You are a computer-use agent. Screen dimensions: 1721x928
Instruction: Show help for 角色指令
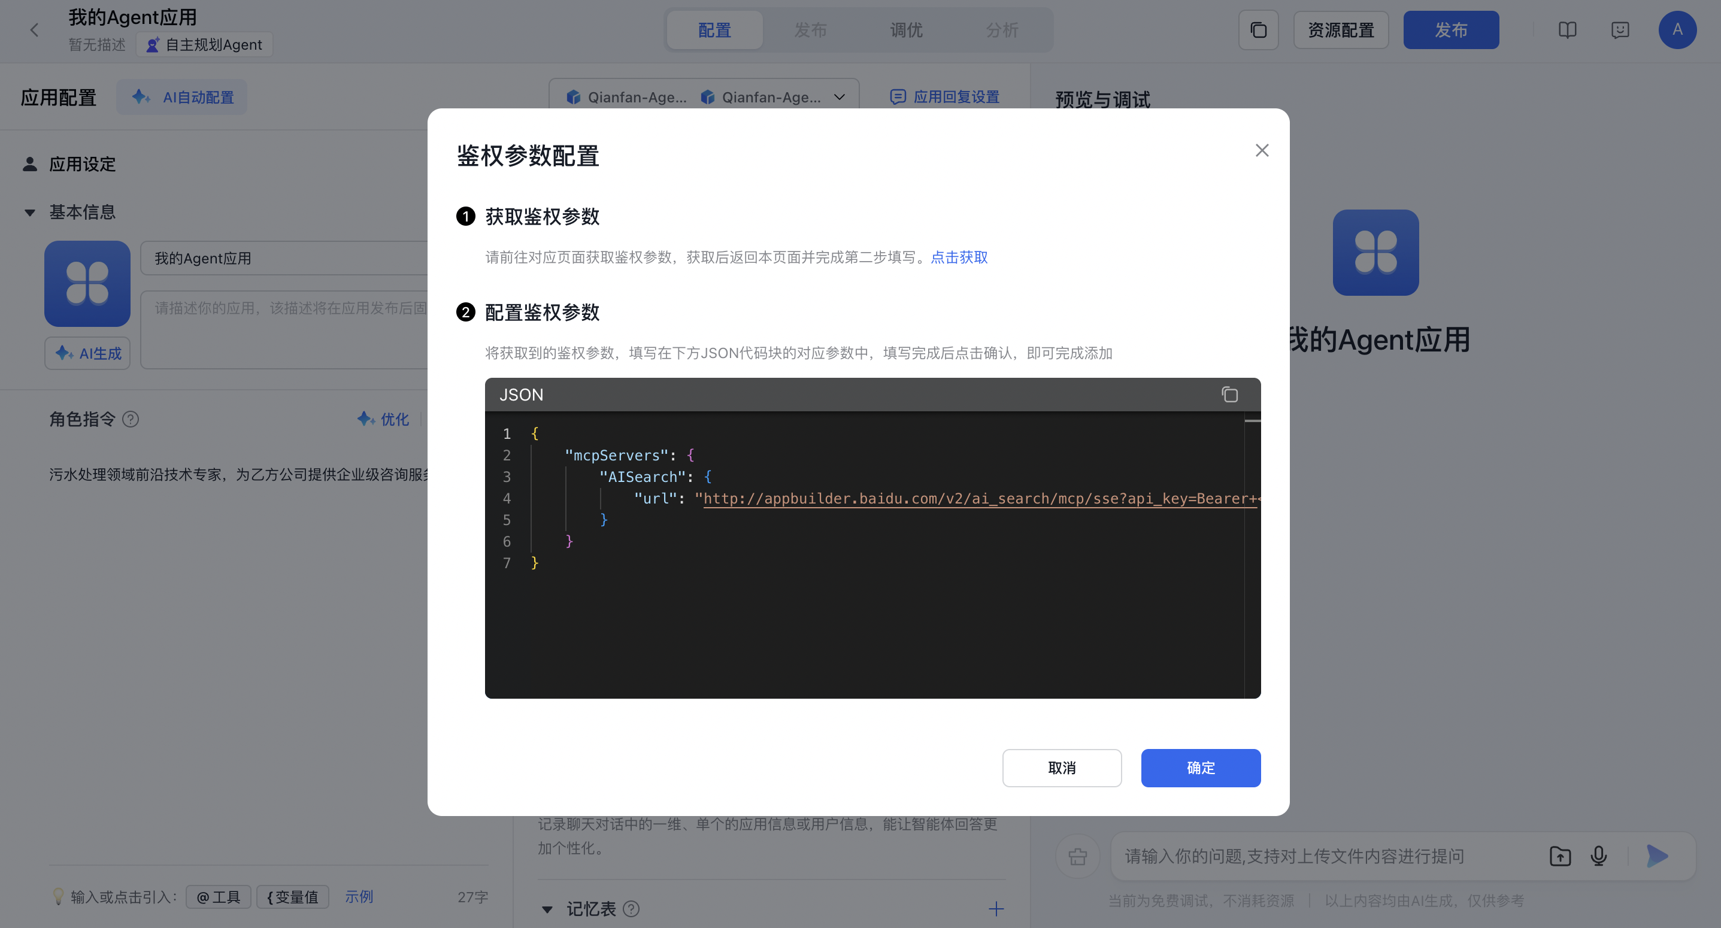point(131,420)
